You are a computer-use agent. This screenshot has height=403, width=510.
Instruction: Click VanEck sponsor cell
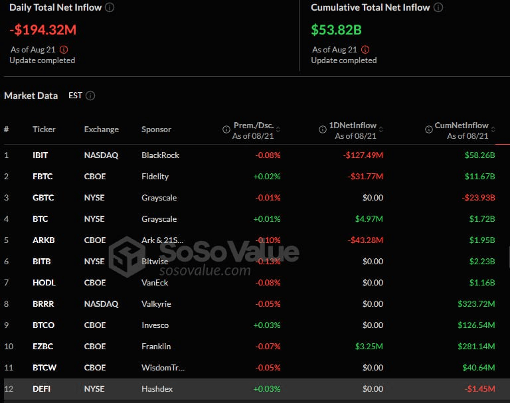coord(155,283)
